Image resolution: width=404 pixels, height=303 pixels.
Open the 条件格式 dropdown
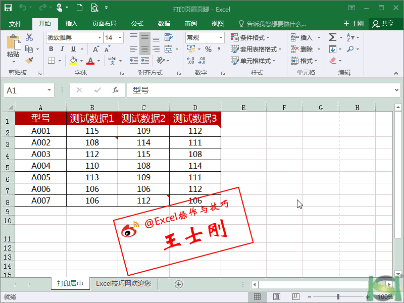(250, 37)
